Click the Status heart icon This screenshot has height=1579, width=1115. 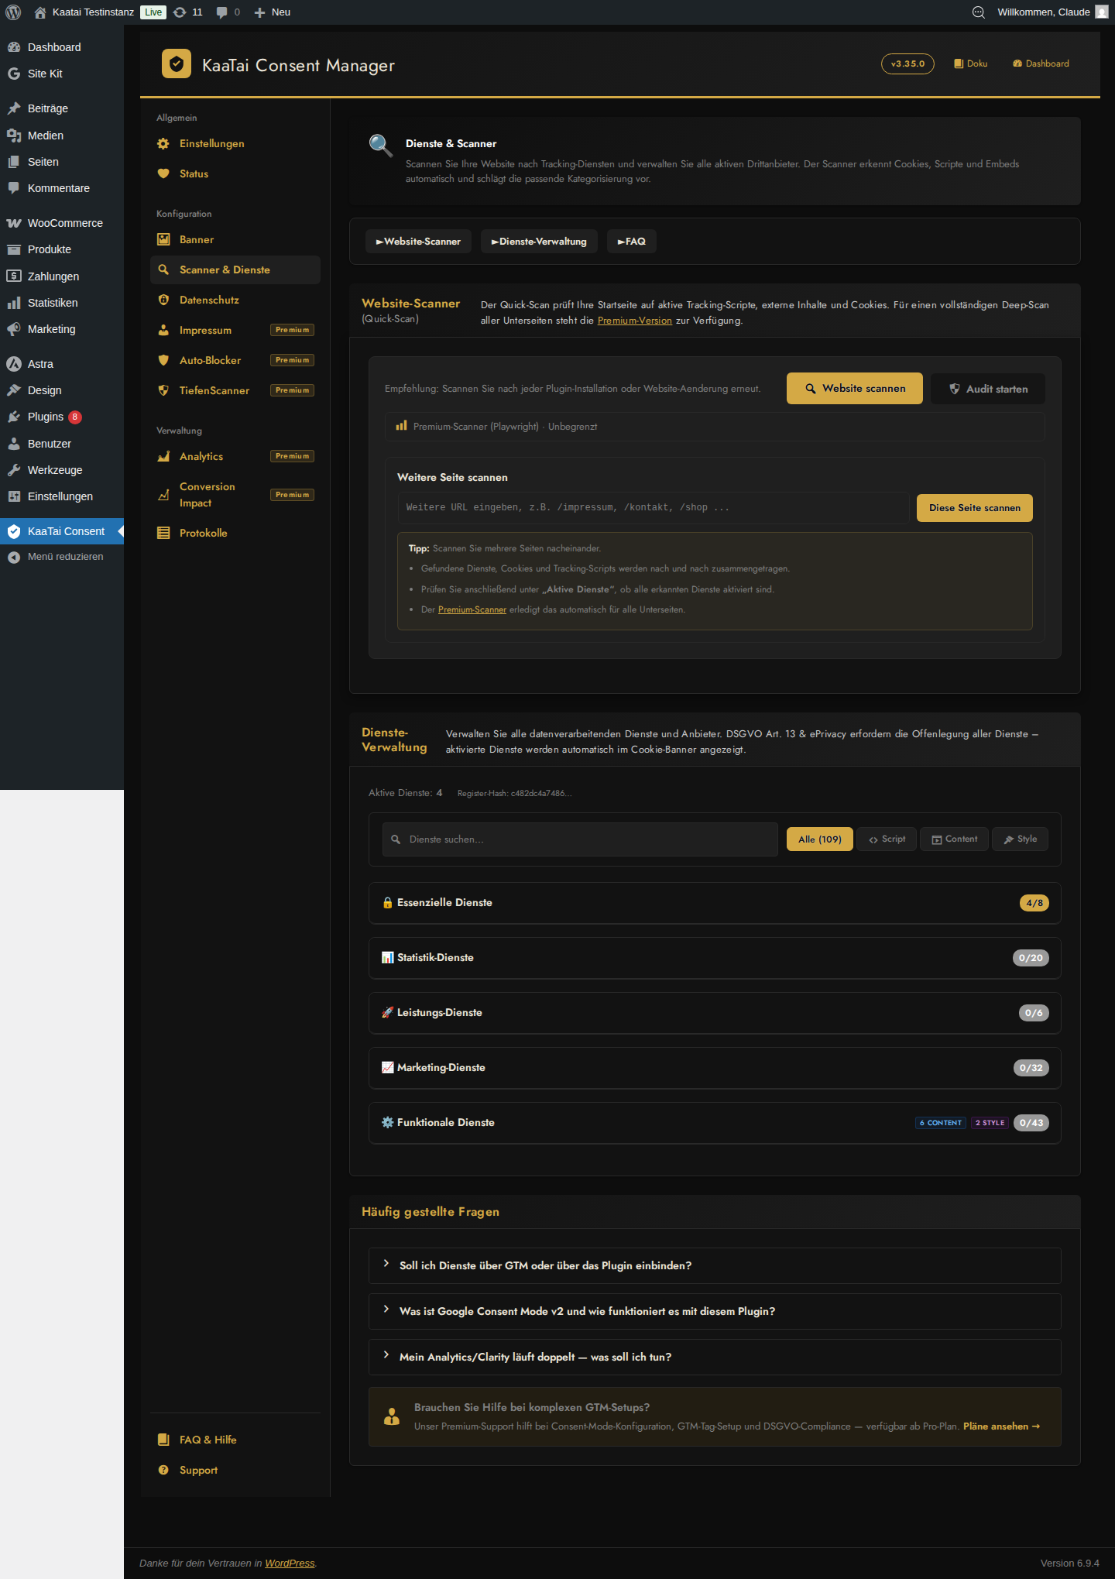click(163, 174)
